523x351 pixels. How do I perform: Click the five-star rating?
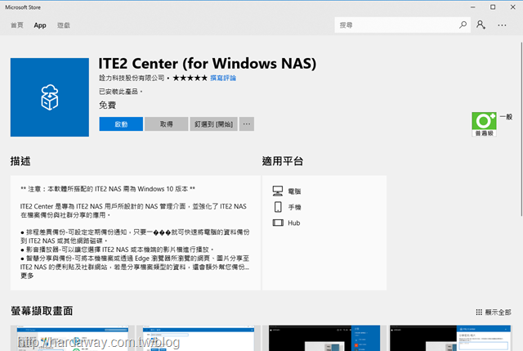point(190,79)
